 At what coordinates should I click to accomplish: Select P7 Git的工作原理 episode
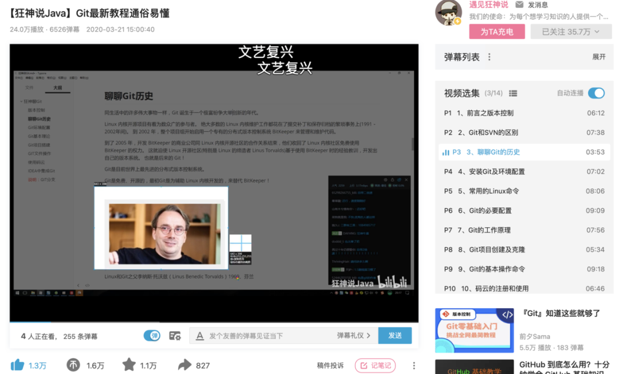[524, 230]
